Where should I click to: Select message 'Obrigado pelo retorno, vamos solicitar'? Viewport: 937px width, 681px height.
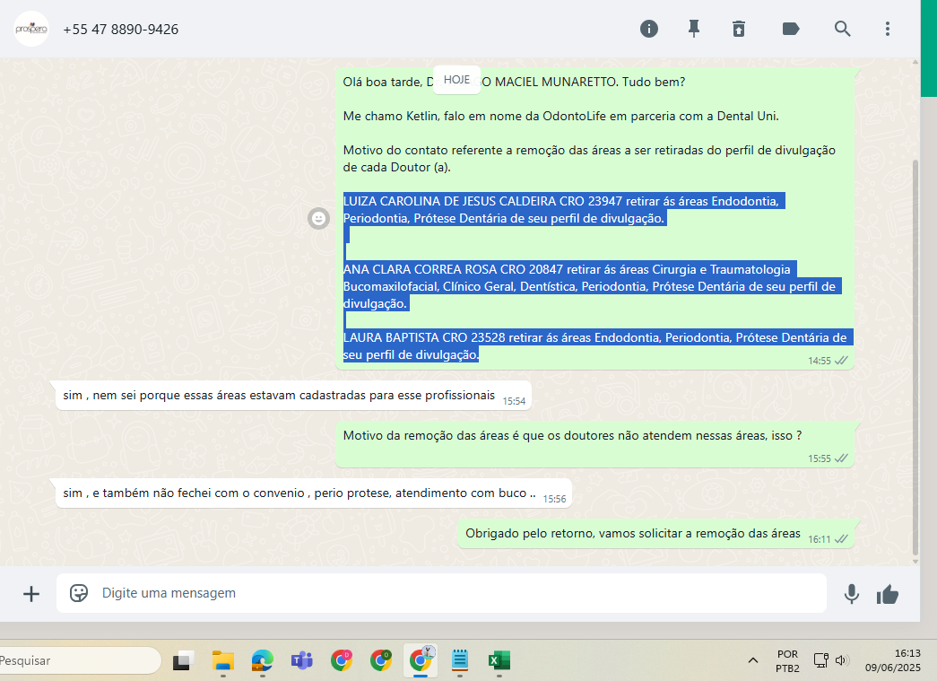(x=655, y=534)
